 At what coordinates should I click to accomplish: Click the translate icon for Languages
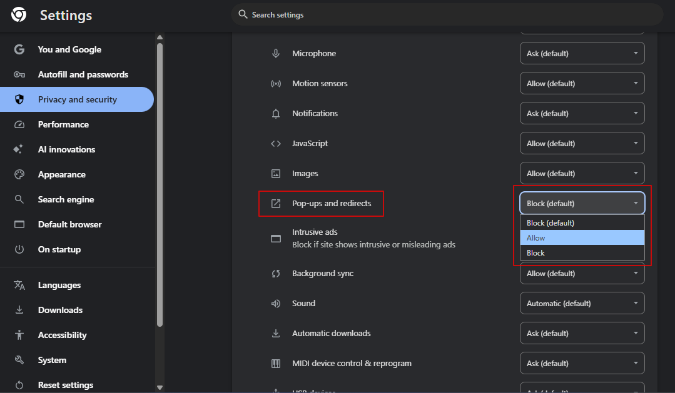tap(19, 285)
